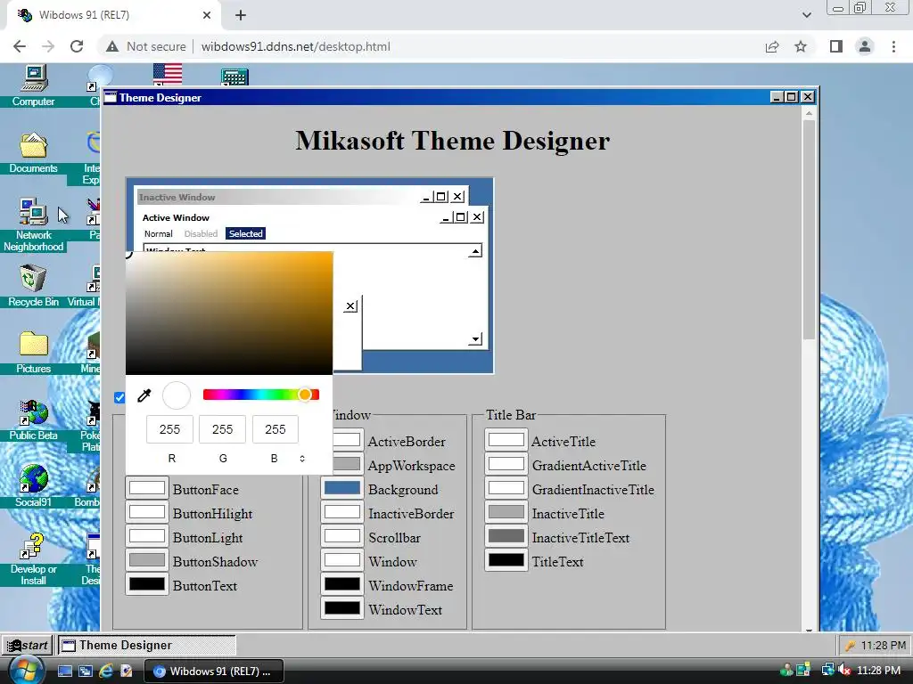Image resolution: width=913 pixels, height=684 pixels.
Task: Click the InactiveTitleText color swatch
Action: (x=506, y=536)
